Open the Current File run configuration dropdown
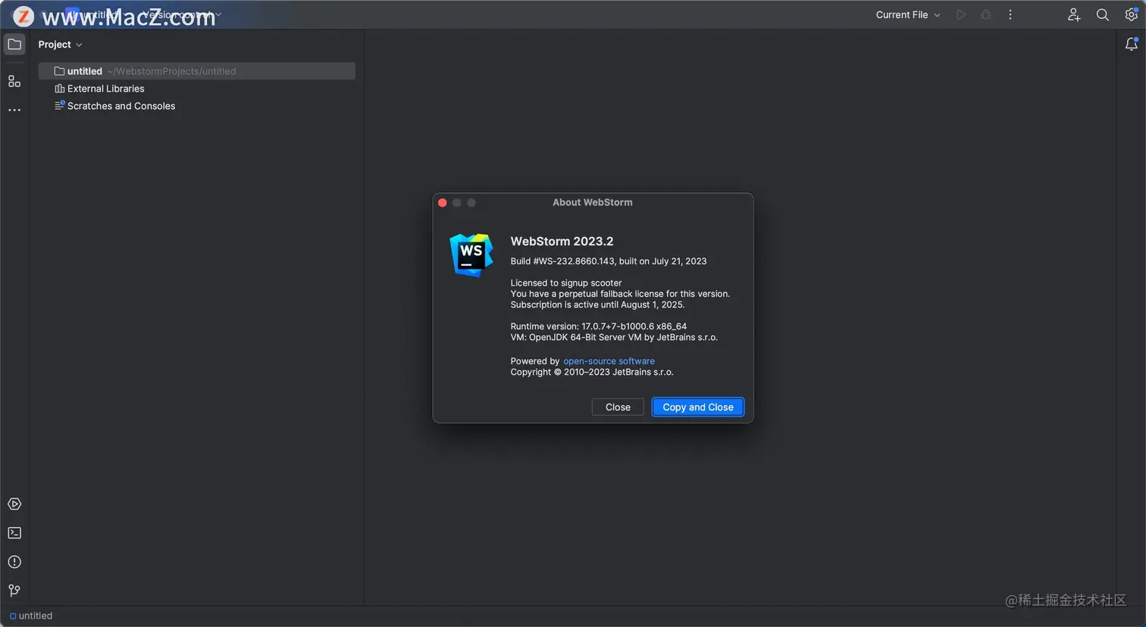 click(x=908, y=14)
